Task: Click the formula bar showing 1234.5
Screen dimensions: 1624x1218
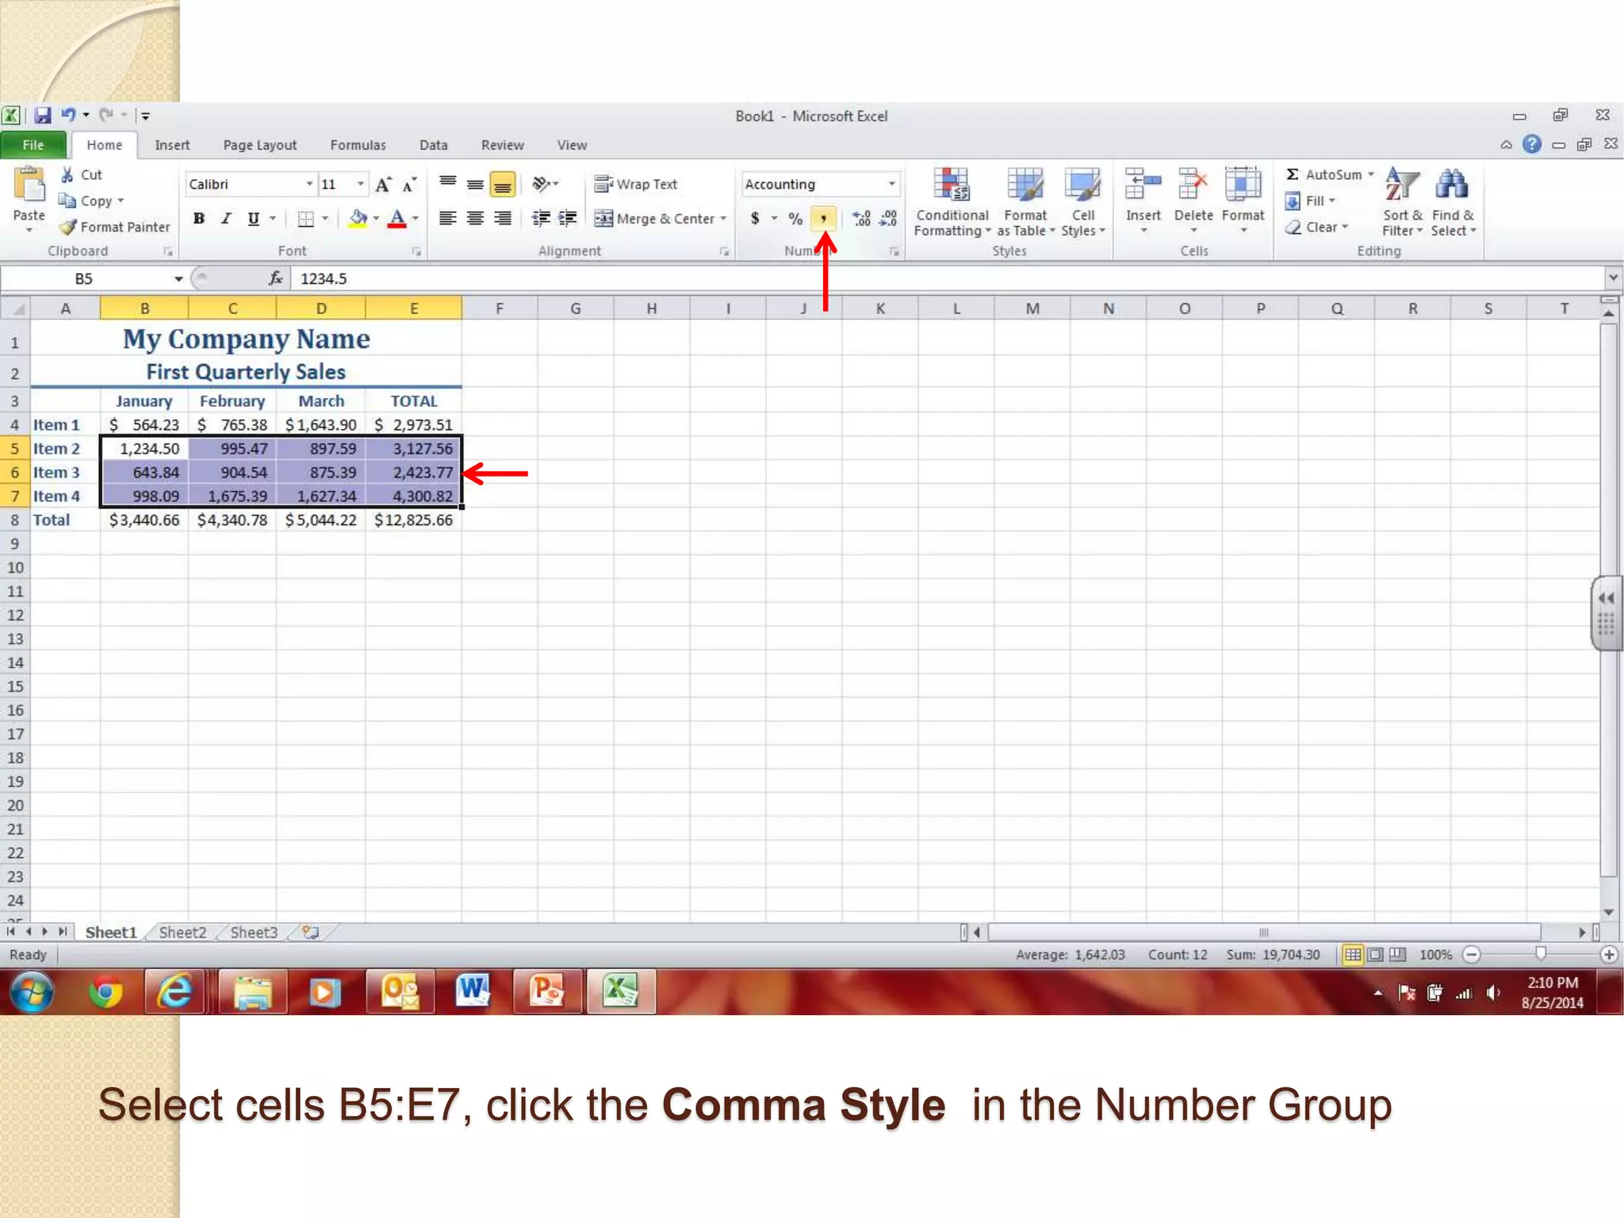Action: tap(948, 278)
